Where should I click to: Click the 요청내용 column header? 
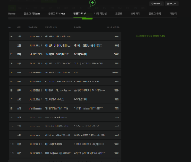77,27
